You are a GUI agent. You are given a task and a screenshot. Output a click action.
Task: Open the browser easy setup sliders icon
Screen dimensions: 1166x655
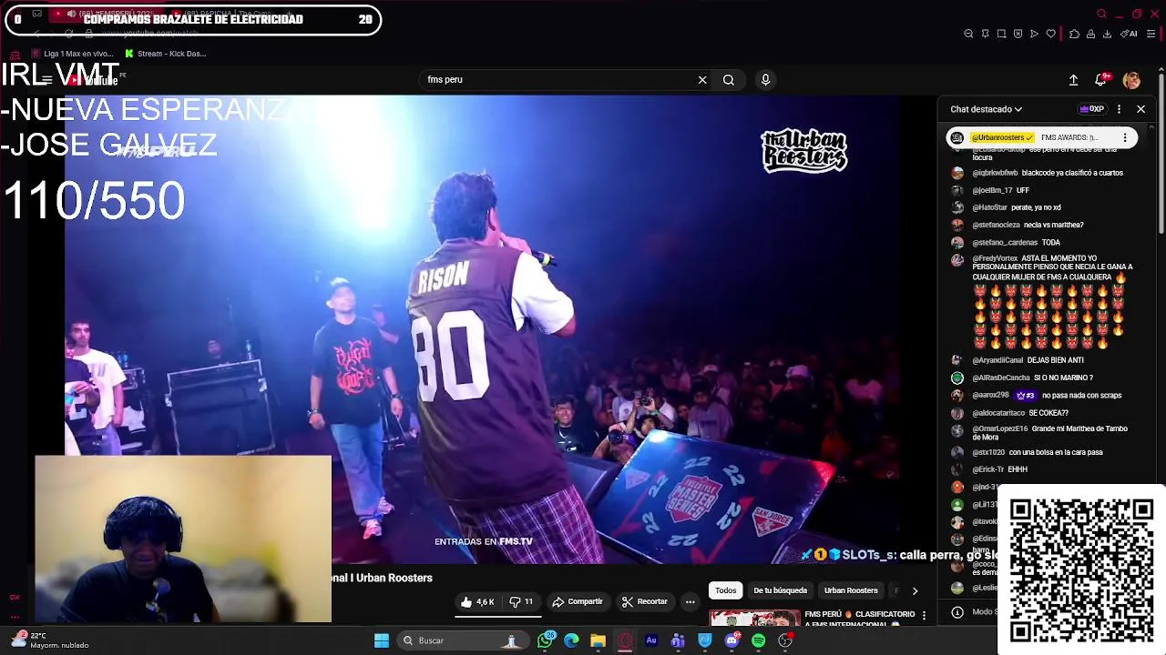tap(1151, 34)
